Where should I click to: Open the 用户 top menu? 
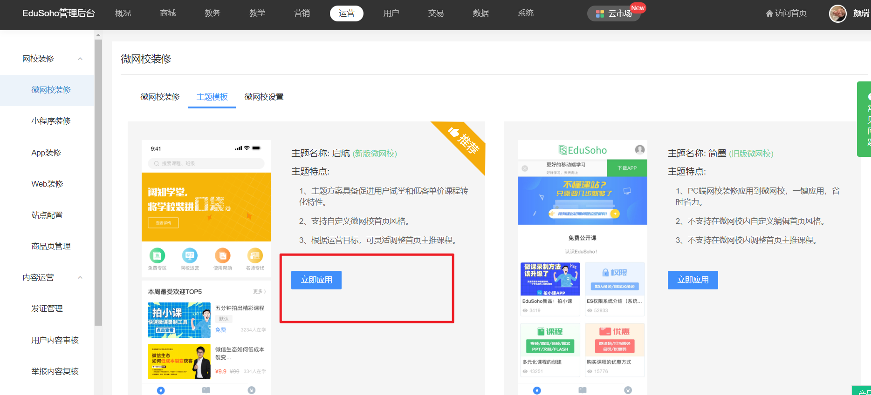click(391, 13)
